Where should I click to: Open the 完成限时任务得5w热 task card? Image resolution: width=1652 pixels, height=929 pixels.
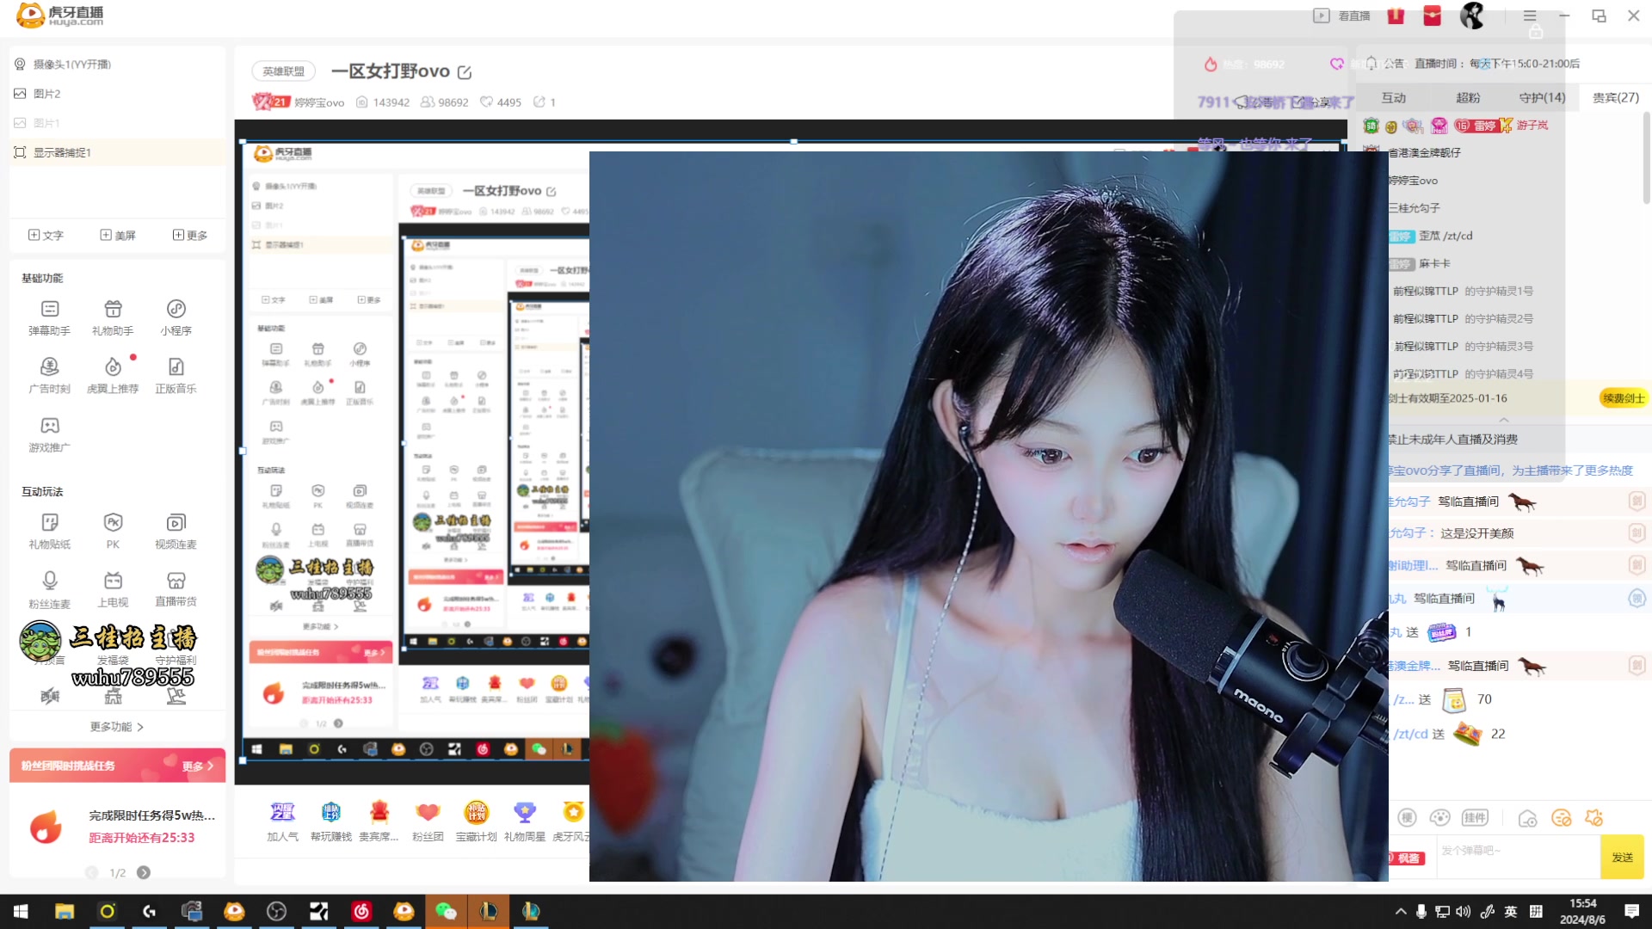click(x=117, y=827)
